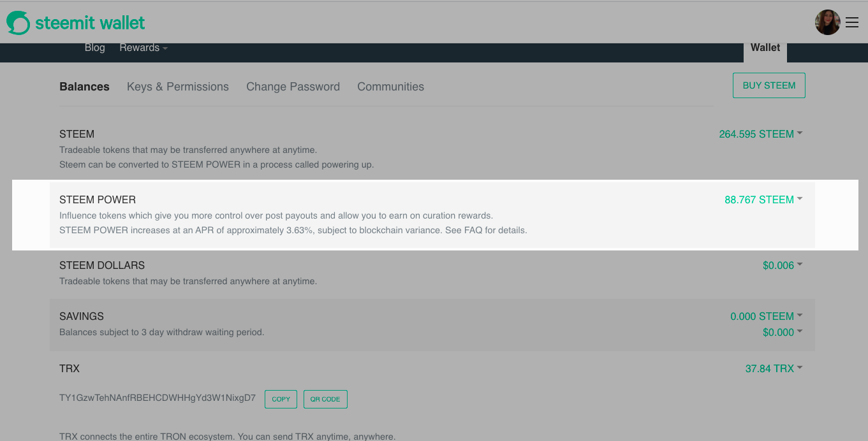Screen dimensions: 868x441
Task: Click the steemit wallet title text
Action: coord(90,23)
